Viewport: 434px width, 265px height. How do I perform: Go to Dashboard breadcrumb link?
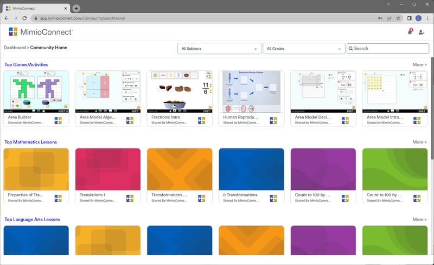15,48
